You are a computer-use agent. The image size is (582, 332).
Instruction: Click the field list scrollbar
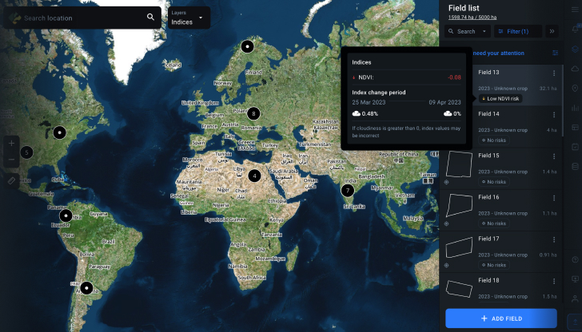tap(563, 100)
